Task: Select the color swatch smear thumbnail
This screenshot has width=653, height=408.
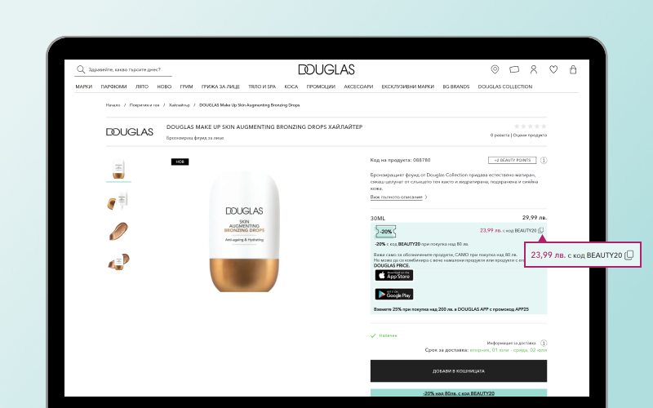Action: click(118, 231)
